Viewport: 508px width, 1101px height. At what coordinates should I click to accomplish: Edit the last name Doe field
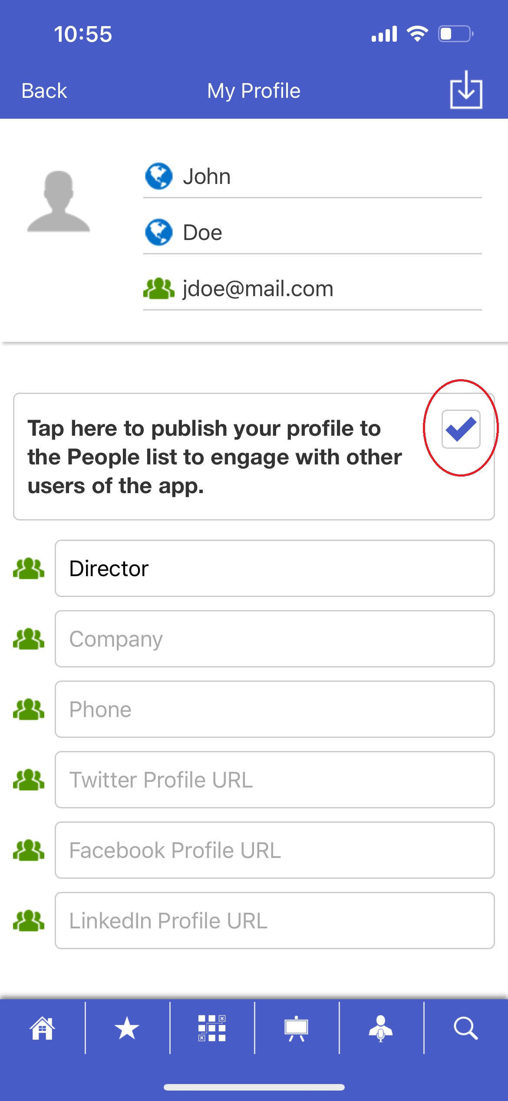pos(313,233)
